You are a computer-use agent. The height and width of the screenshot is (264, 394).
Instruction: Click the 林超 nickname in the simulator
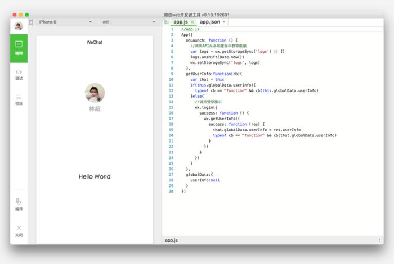(x=95, y=109)
